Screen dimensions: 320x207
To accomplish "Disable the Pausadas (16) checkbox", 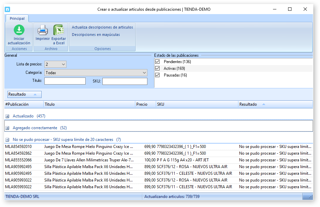I will coord(157,75).
